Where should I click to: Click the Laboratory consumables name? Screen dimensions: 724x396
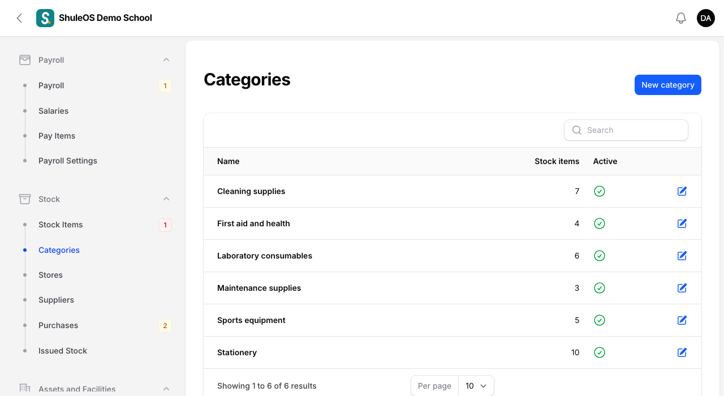[x=265, y=256]
